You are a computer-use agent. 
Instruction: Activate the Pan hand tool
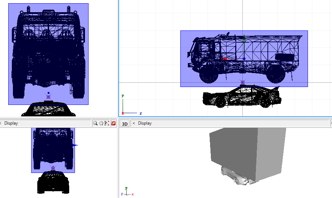point(101,123)
